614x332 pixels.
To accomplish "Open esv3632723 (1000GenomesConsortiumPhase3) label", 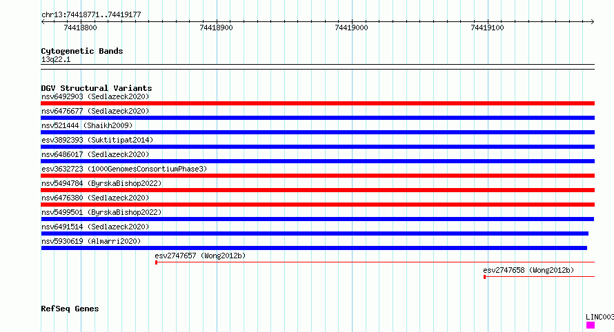I will point(124,169).
